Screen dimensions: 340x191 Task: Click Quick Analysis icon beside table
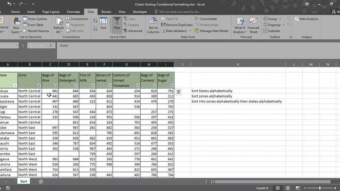click(x=178, y=92)
